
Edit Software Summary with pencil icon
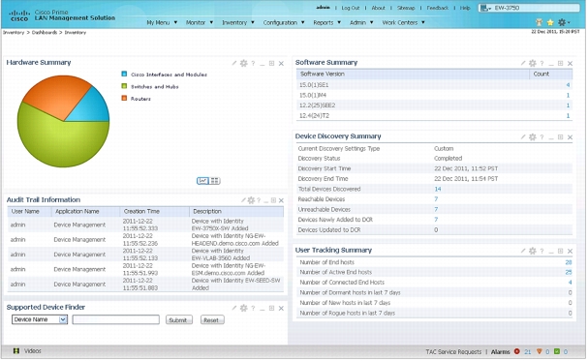523,63
